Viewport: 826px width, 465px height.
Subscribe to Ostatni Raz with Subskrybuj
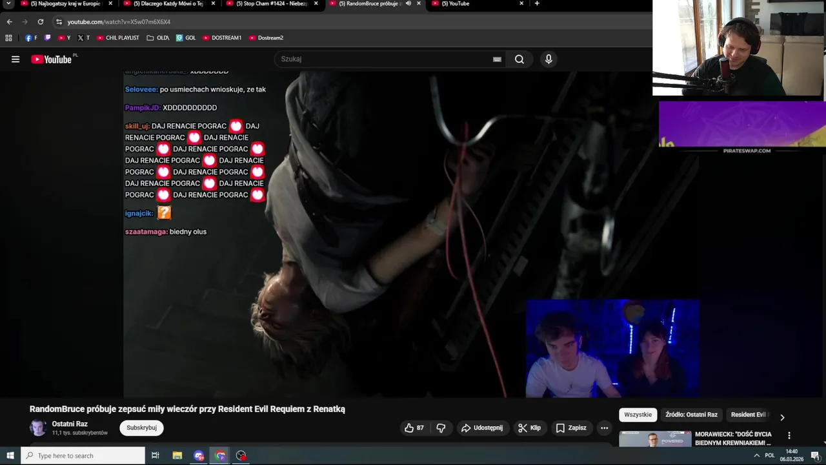[141, 428]
